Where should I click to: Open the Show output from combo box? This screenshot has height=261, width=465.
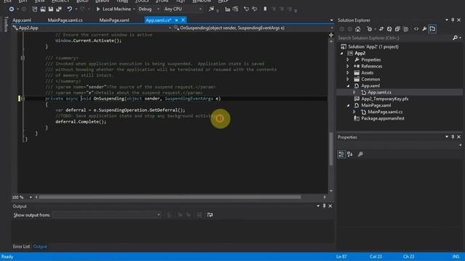(107, 215)
